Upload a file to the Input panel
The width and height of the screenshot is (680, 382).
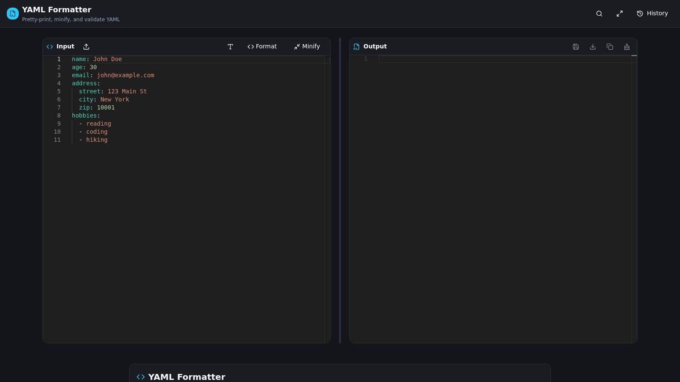(x=86, y=47)
